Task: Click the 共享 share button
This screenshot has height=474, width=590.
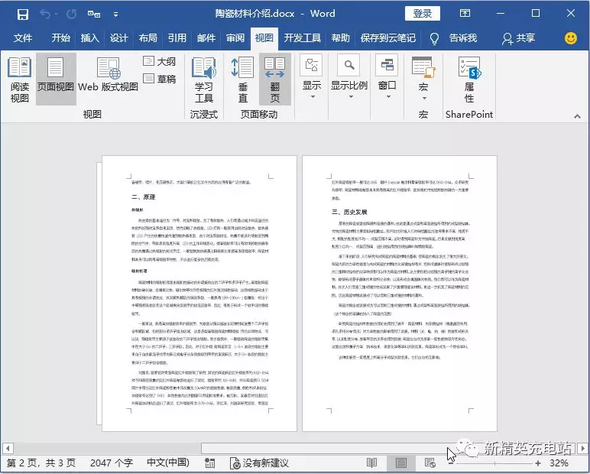Action: [517, 37]
